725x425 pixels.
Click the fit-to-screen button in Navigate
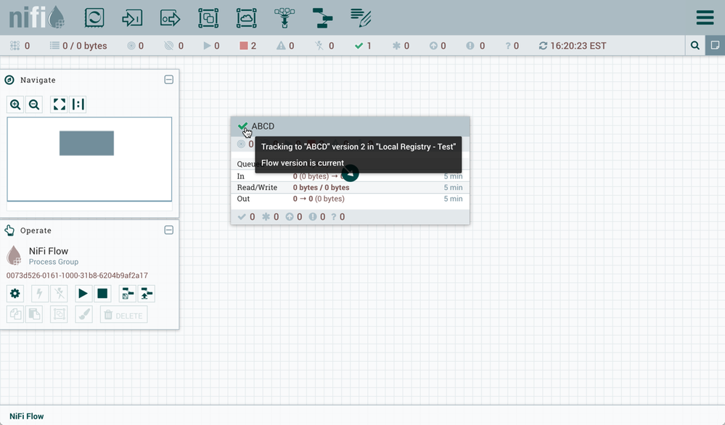pos(59,104)
